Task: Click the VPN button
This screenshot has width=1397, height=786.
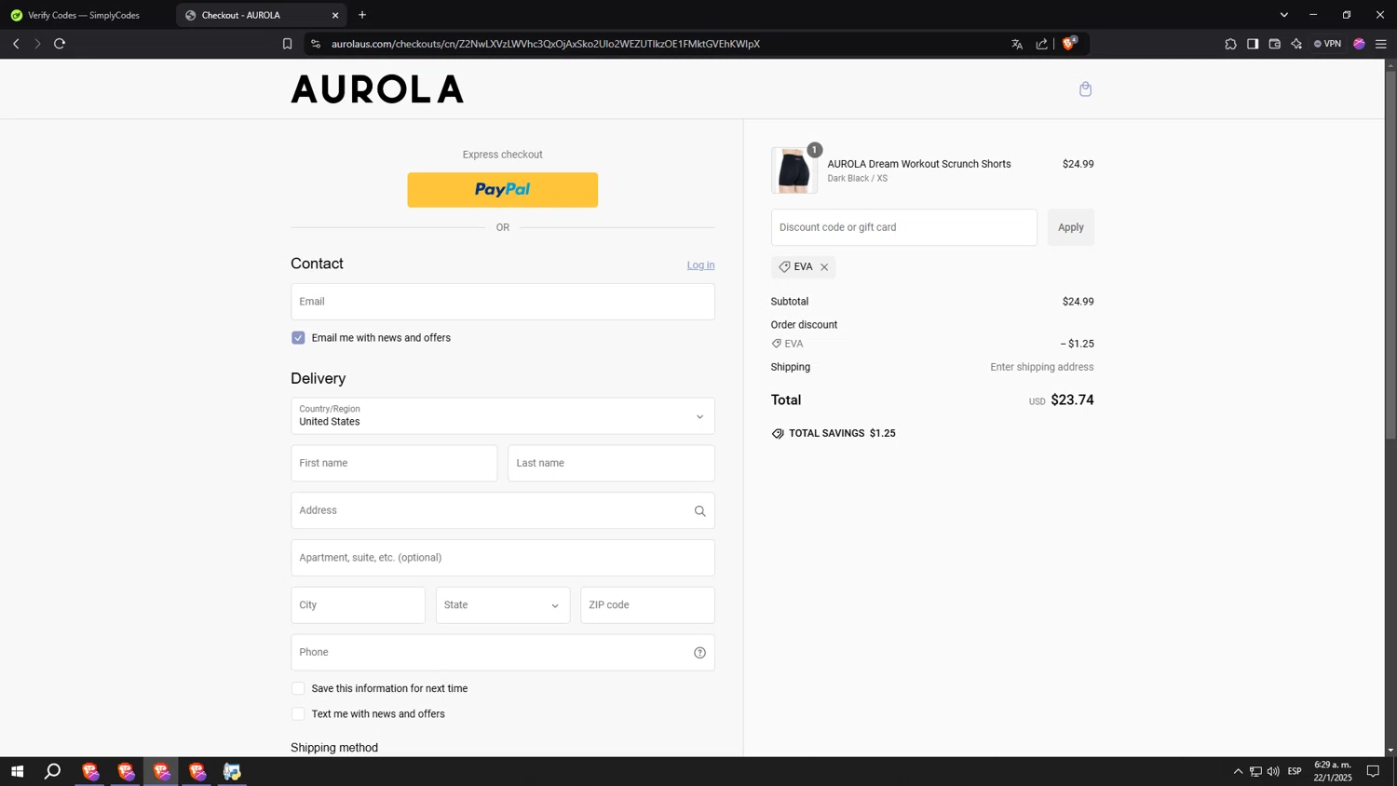Action: point(1327,44)
